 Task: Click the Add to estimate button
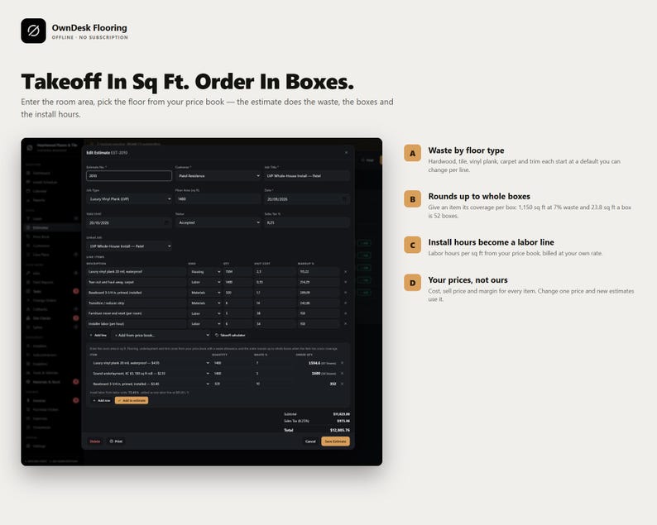[x=132, y=401]
